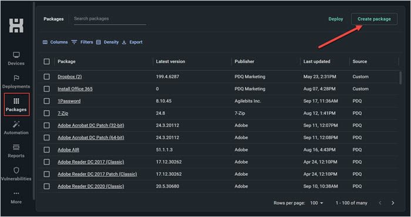This screenshot has width=411, height=217.
Task: Open the Install Office 365 package link
Action: click(75, 89)
